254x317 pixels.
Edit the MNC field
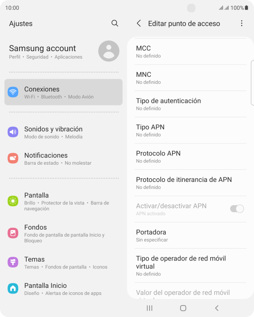tap(190, 78)
